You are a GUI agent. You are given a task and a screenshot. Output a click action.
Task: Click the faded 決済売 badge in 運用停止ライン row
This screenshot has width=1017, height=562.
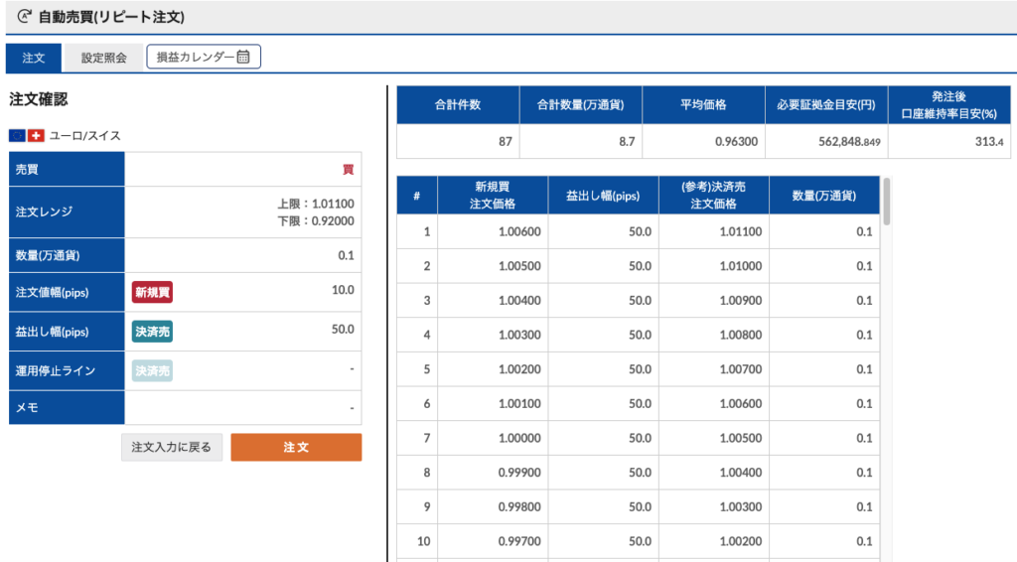(x=152, y=370)
